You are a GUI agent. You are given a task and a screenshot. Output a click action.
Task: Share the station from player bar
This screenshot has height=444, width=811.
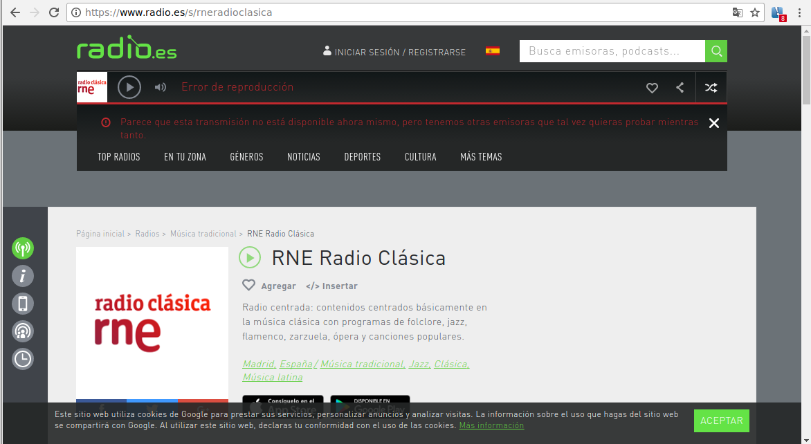pos(680,88)
